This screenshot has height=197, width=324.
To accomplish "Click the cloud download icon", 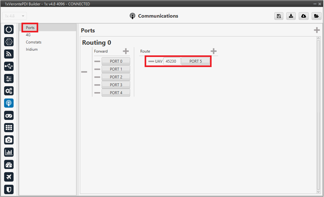I will [303, 16].
